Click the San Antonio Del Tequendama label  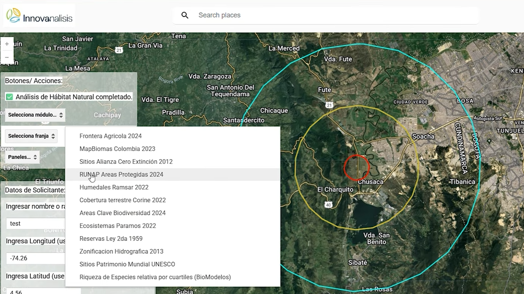(230, 91)
